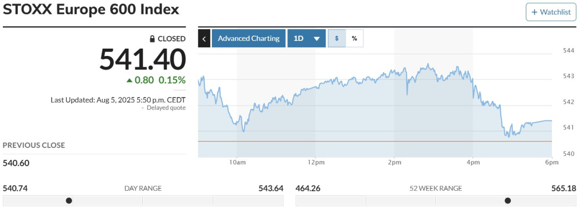Click the STOXX Europe 600 Index title
This screenshot has width=580, height=213.
91,9
